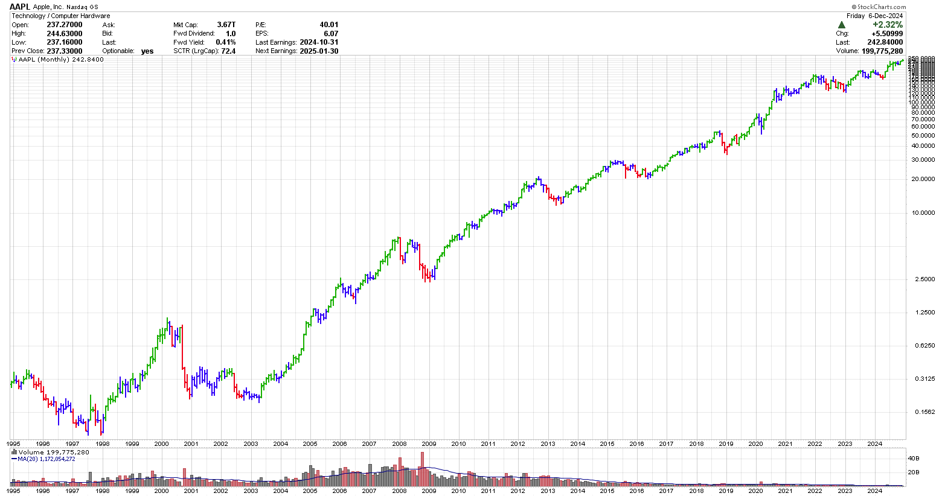This screenshot has width=945, height=496.
Task: Click the Last Earnings date 2024-10-31
Action: 319,42
